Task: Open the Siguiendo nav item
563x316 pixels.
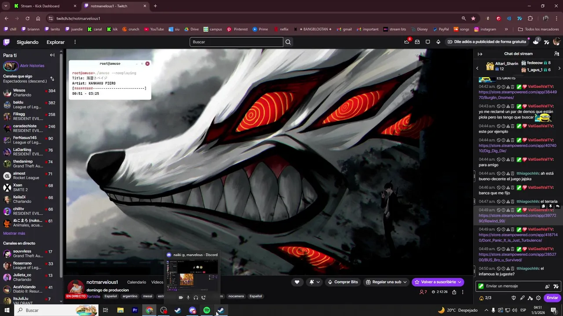Action: pyautogui.click(x=27, y=42)
